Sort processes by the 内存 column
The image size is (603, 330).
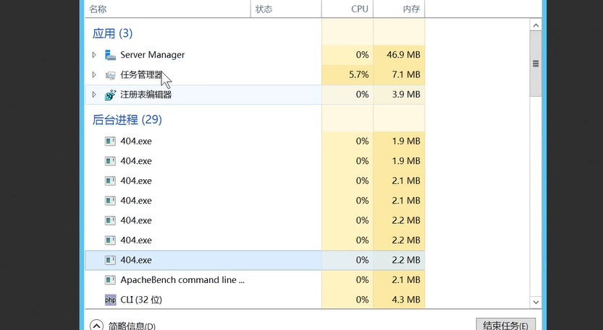(x=411, y=9)
